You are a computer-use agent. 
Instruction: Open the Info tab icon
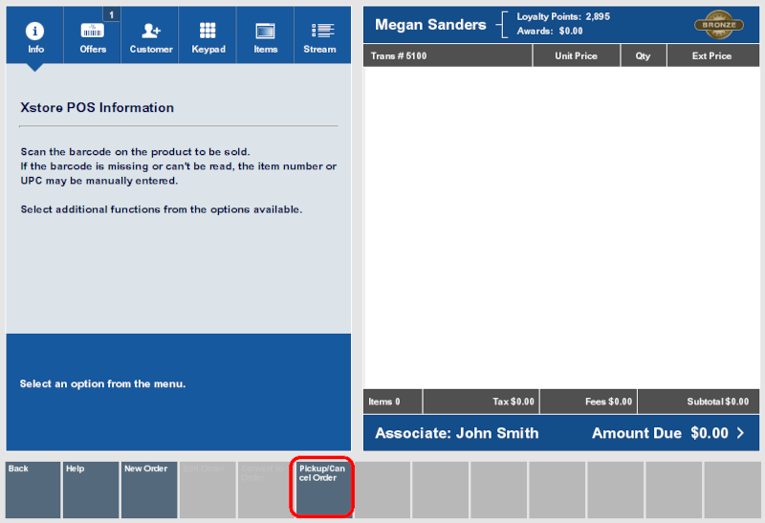(34, 32)
